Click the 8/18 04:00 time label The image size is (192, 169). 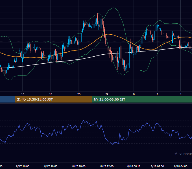tap(181, 166)
